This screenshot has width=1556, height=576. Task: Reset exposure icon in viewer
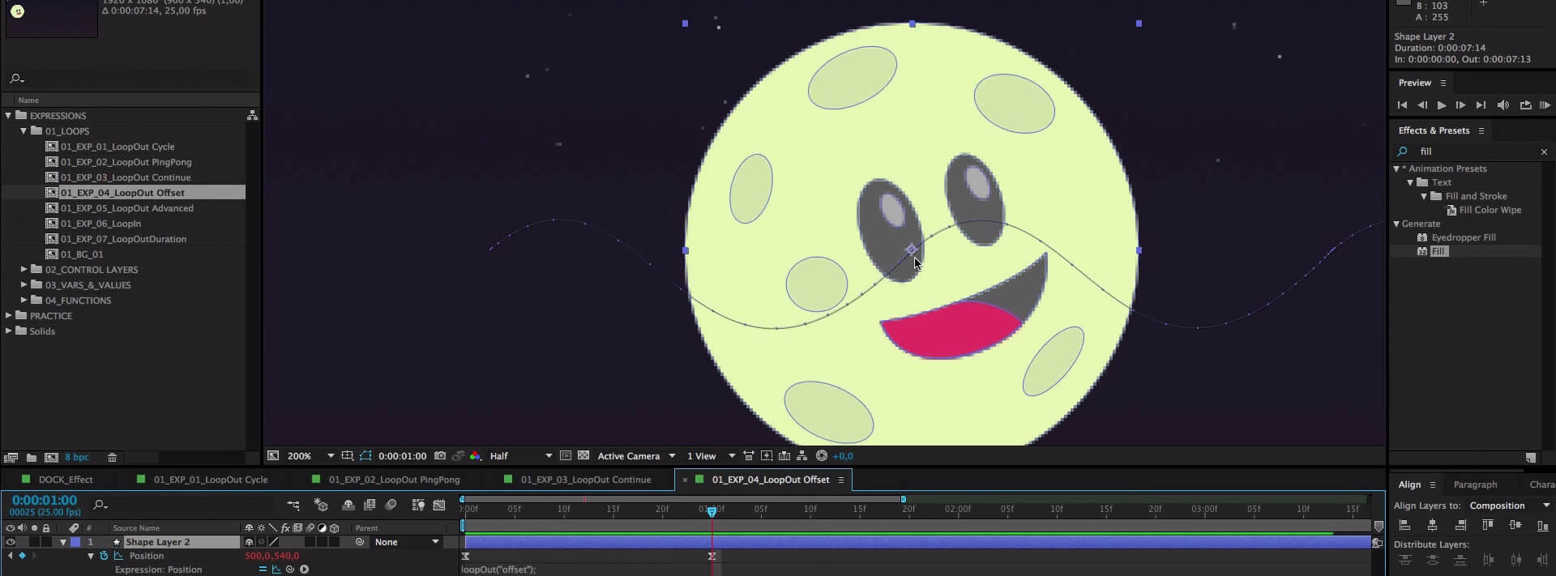tap(822, 456)
